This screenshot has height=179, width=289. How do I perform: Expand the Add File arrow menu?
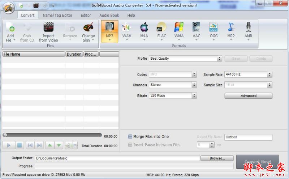[x=14, y=40]
